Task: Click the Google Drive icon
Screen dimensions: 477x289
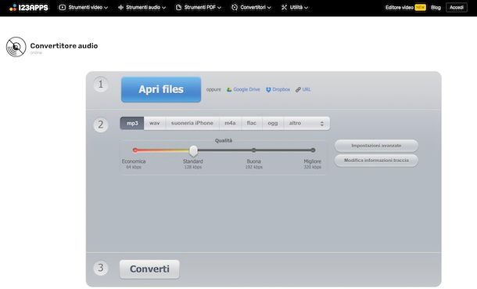Action: click(x=229, y=89)
